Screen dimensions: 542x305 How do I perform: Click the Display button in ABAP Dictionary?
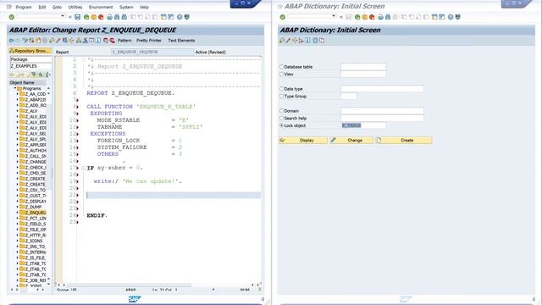303,140
